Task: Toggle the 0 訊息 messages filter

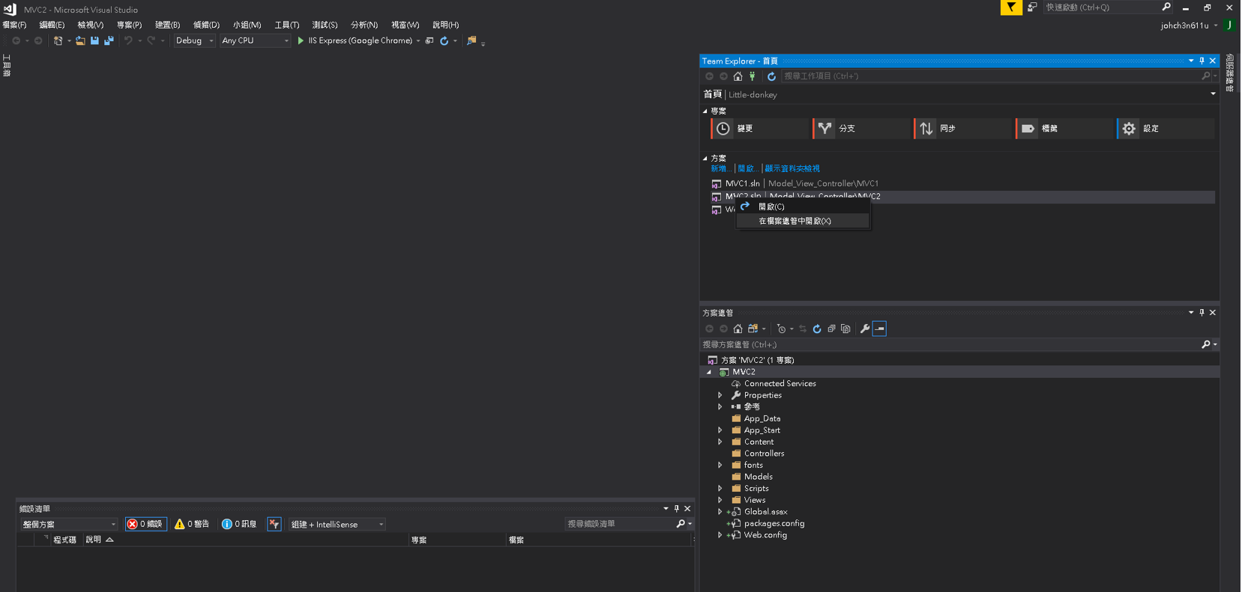Action: click(239, 524)
